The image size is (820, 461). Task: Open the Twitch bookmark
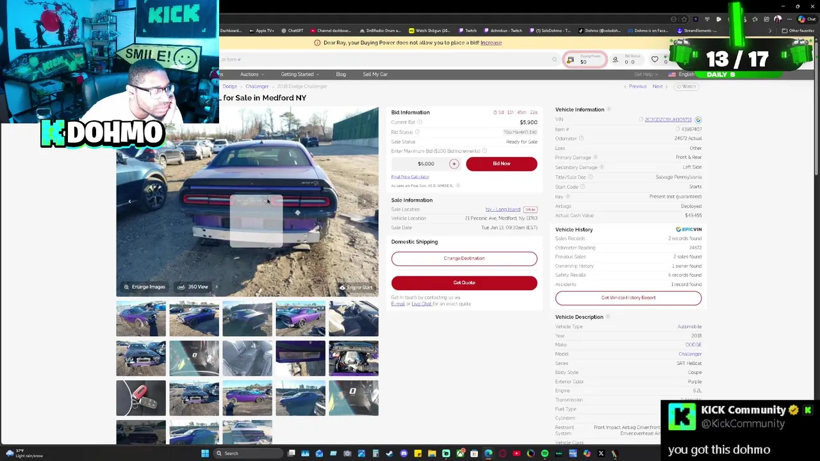(467, 31)
